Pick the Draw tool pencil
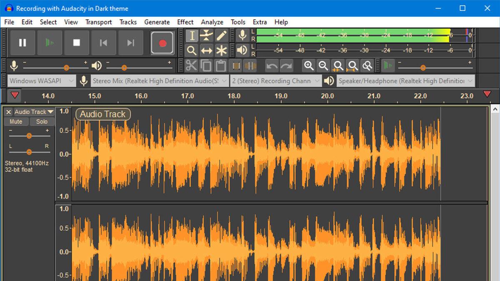Screen dimensions: 500x281 pyautogui.click(x=222, y=35)
